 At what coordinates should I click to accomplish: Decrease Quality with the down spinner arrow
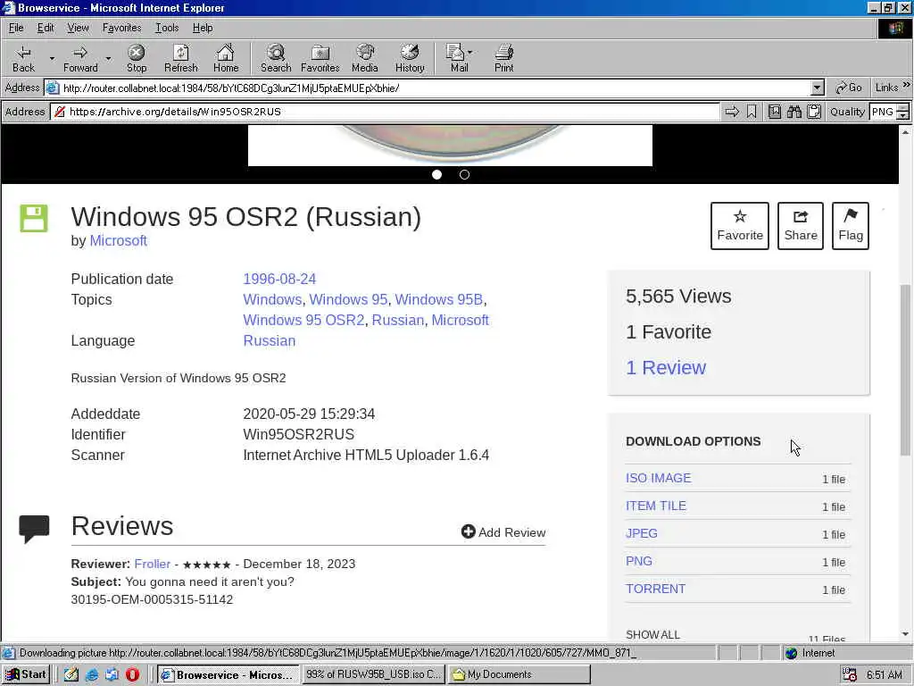(x=903, y=115)
